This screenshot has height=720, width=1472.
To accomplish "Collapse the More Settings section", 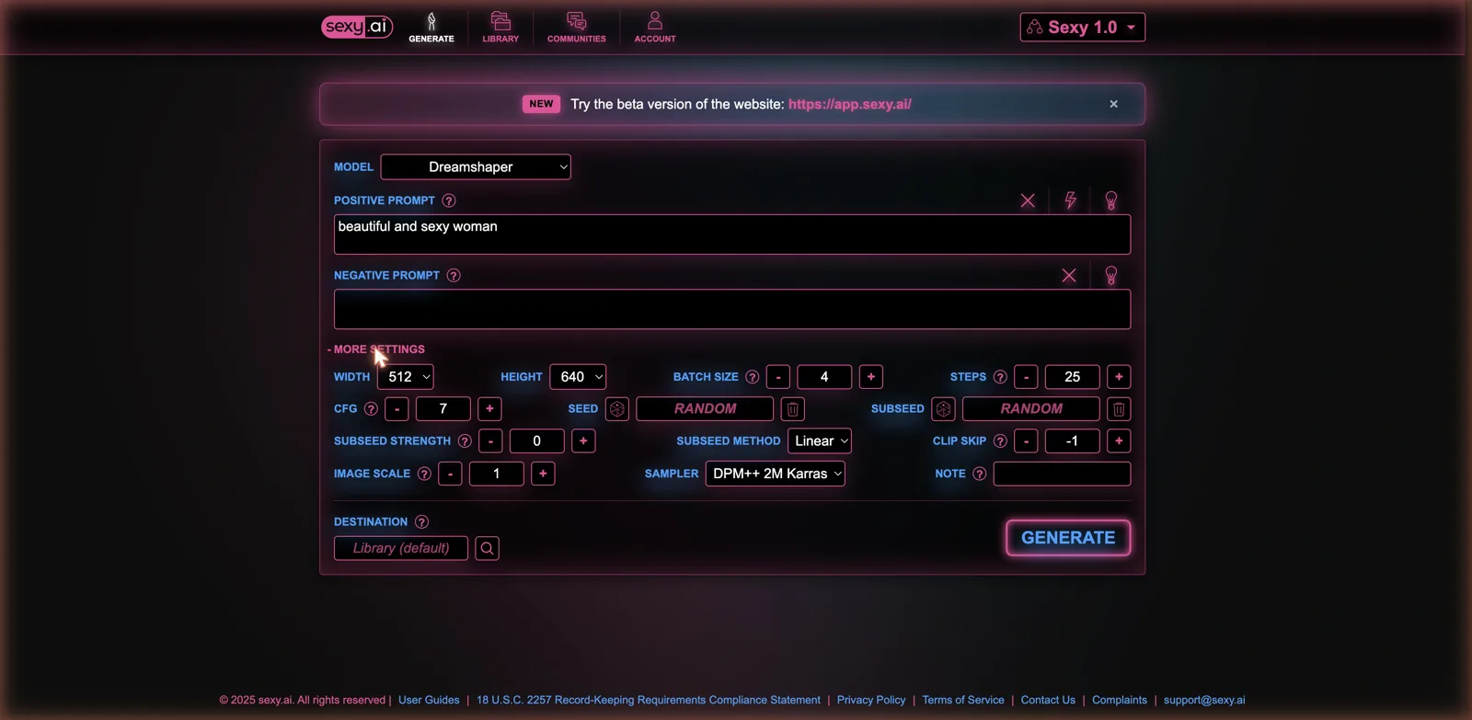I will [x=376, y=349].
